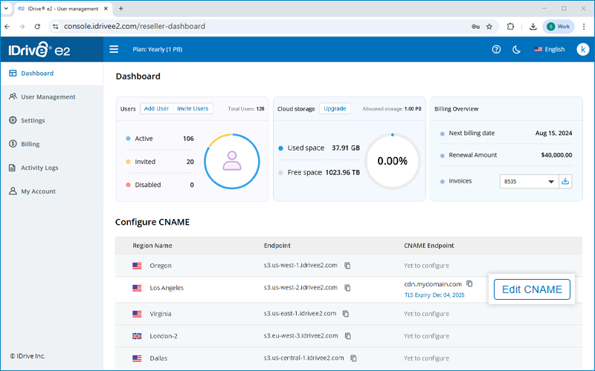Image resolution: width=595 pixels, height=371 pixels.
Task: Copy the Los Angeles endpoint
Action: pyautogui.click(x=347, y=288)
